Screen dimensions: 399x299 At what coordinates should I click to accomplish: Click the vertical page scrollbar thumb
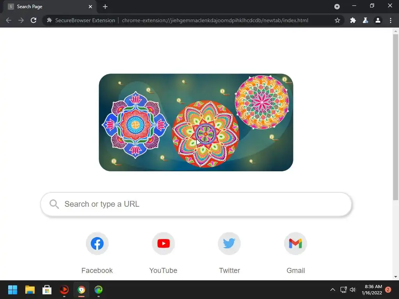pos(395,117)
